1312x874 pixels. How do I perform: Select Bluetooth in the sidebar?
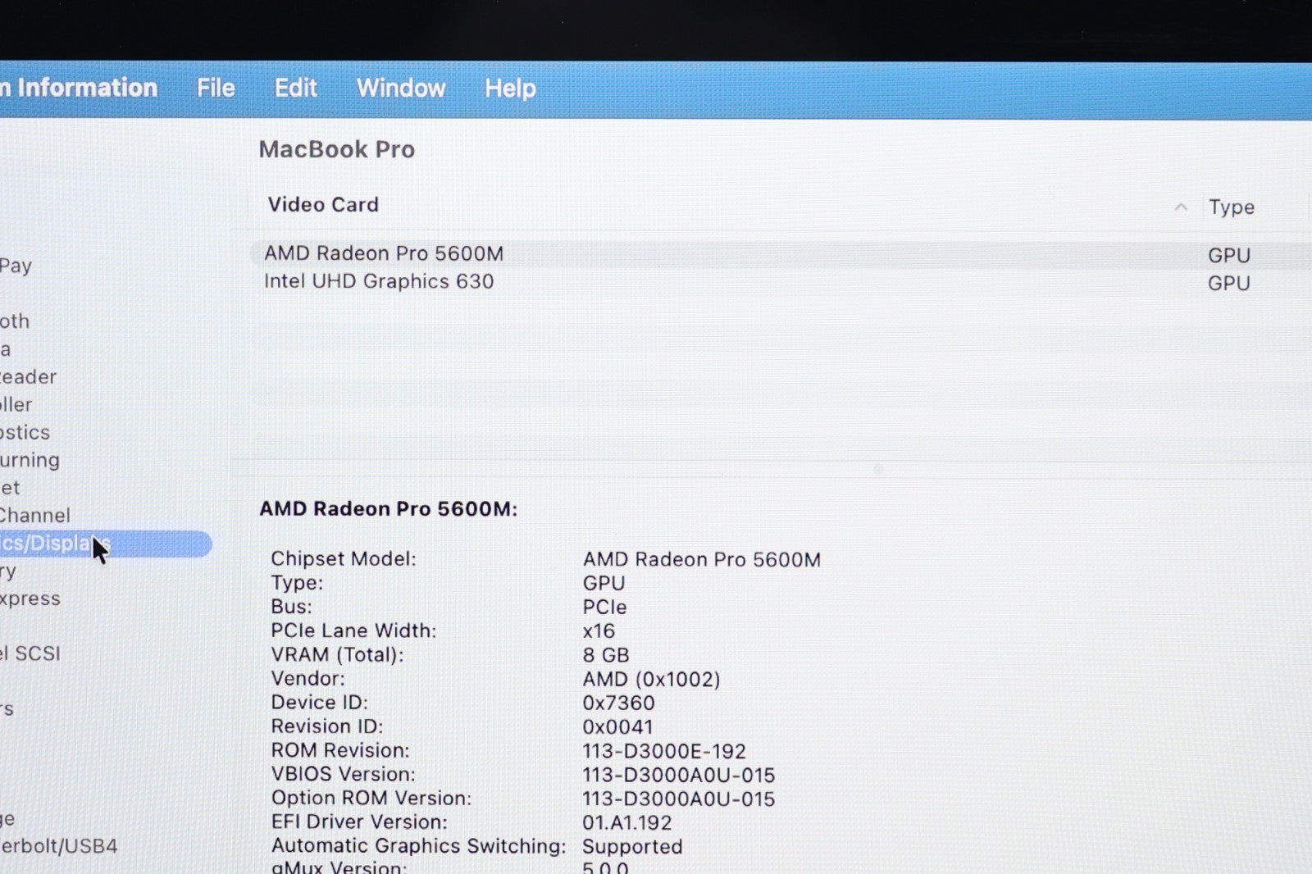(15, 321)
